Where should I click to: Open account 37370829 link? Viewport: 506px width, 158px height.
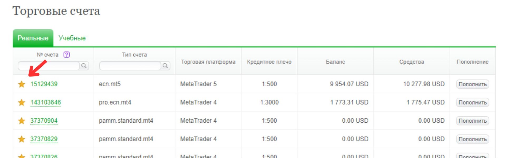(44, 139)
